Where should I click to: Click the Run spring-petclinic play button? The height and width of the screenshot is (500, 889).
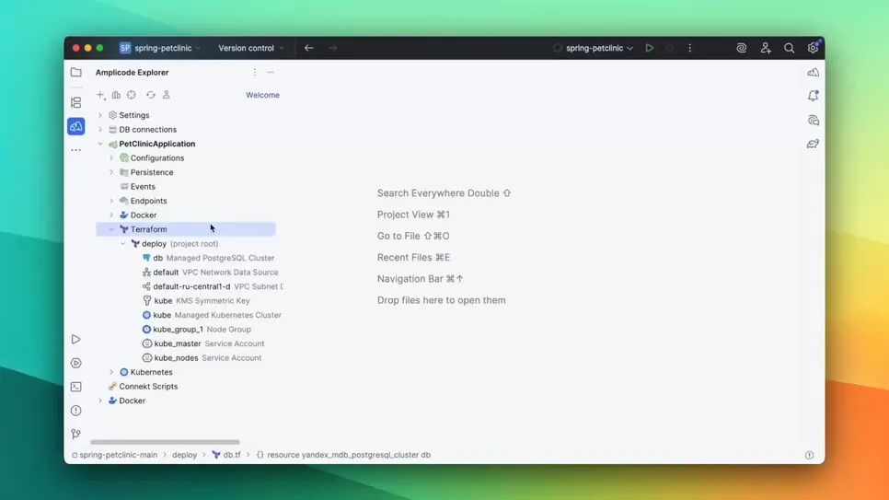click(649, 48)
